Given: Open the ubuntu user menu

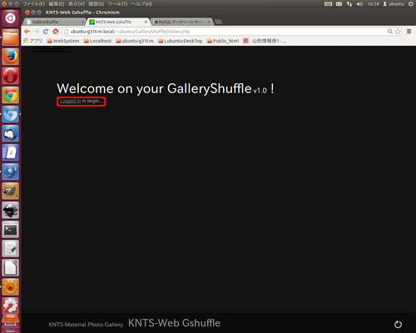Looking at the screenshot, I should point(394,4).
